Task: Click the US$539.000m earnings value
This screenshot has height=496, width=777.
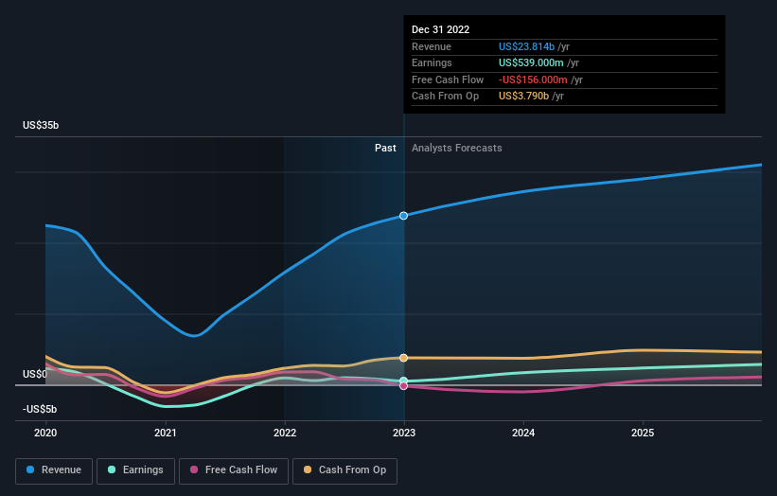Action: point(531,62)
